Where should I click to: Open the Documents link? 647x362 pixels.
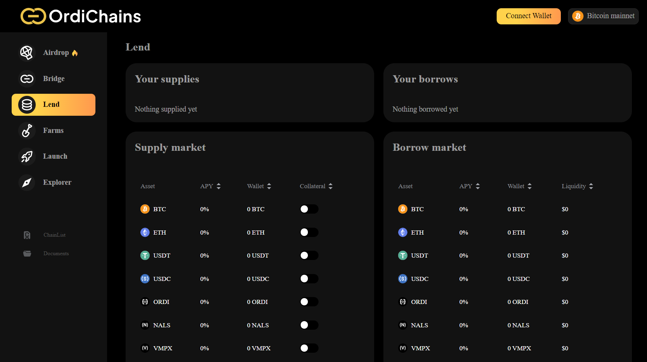click(56, 253)
